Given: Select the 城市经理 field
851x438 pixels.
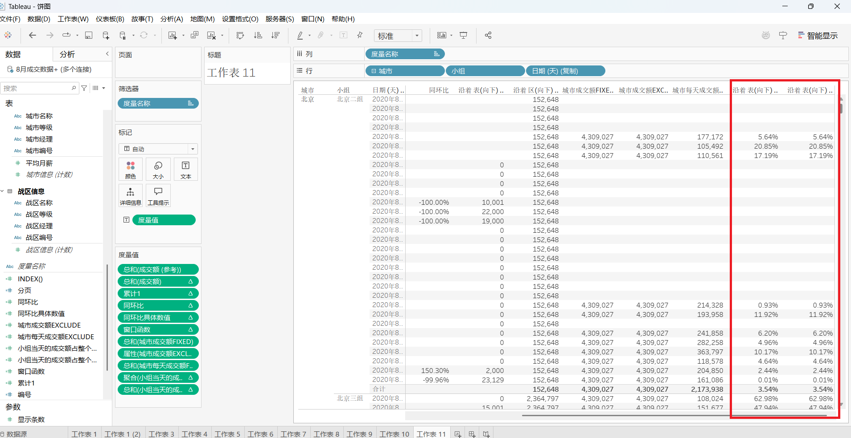Looking at the screenshot, I should (39, 139).
